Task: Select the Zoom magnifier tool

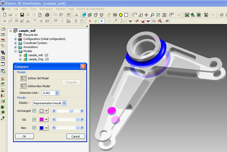Action: 152,15
